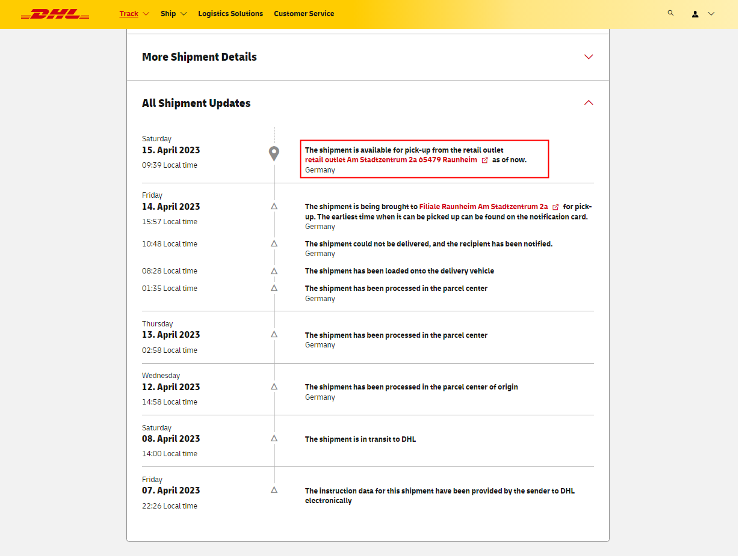
Task: Expand More Shipment Details chevron
Action: 589,57
